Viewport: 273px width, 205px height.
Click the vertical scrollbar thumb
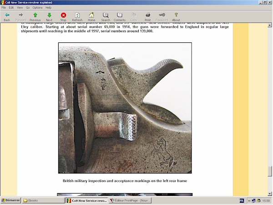[270, 171]
